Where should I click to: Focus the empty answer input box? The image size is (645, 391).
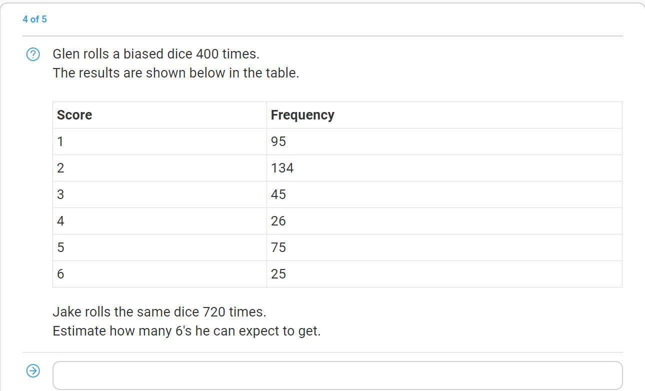337,375
